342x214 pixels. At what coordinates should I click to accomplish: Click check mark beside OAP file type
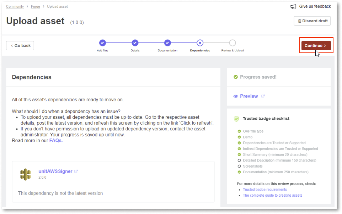click(x=239, y=131)
